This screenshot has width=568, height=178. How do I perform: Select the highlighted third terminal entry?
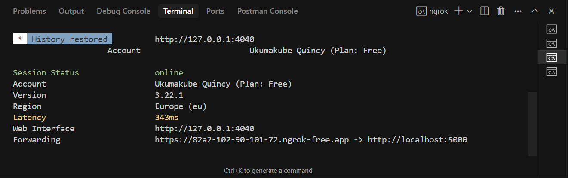click(x=552, y=57)
